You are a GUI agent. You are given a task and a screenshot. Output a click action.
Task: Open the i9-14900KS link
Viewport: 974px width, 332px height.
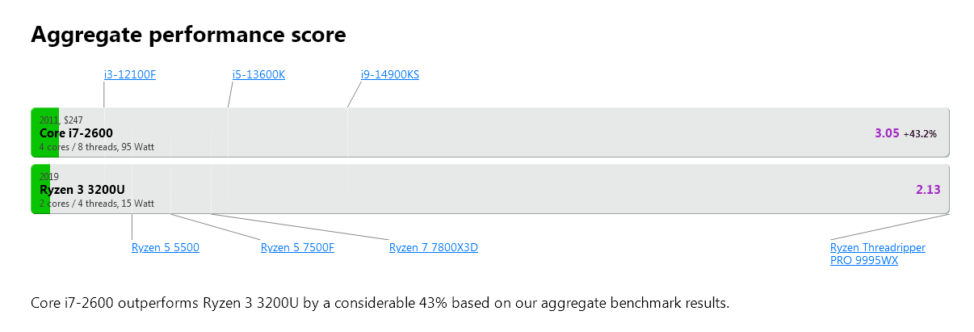pyautogui.click(x=390, y=75)
